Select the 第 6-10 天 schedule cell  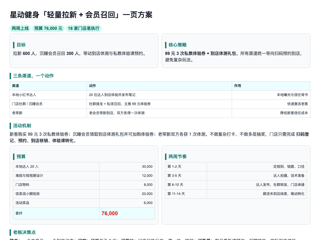tap(186, 185)
